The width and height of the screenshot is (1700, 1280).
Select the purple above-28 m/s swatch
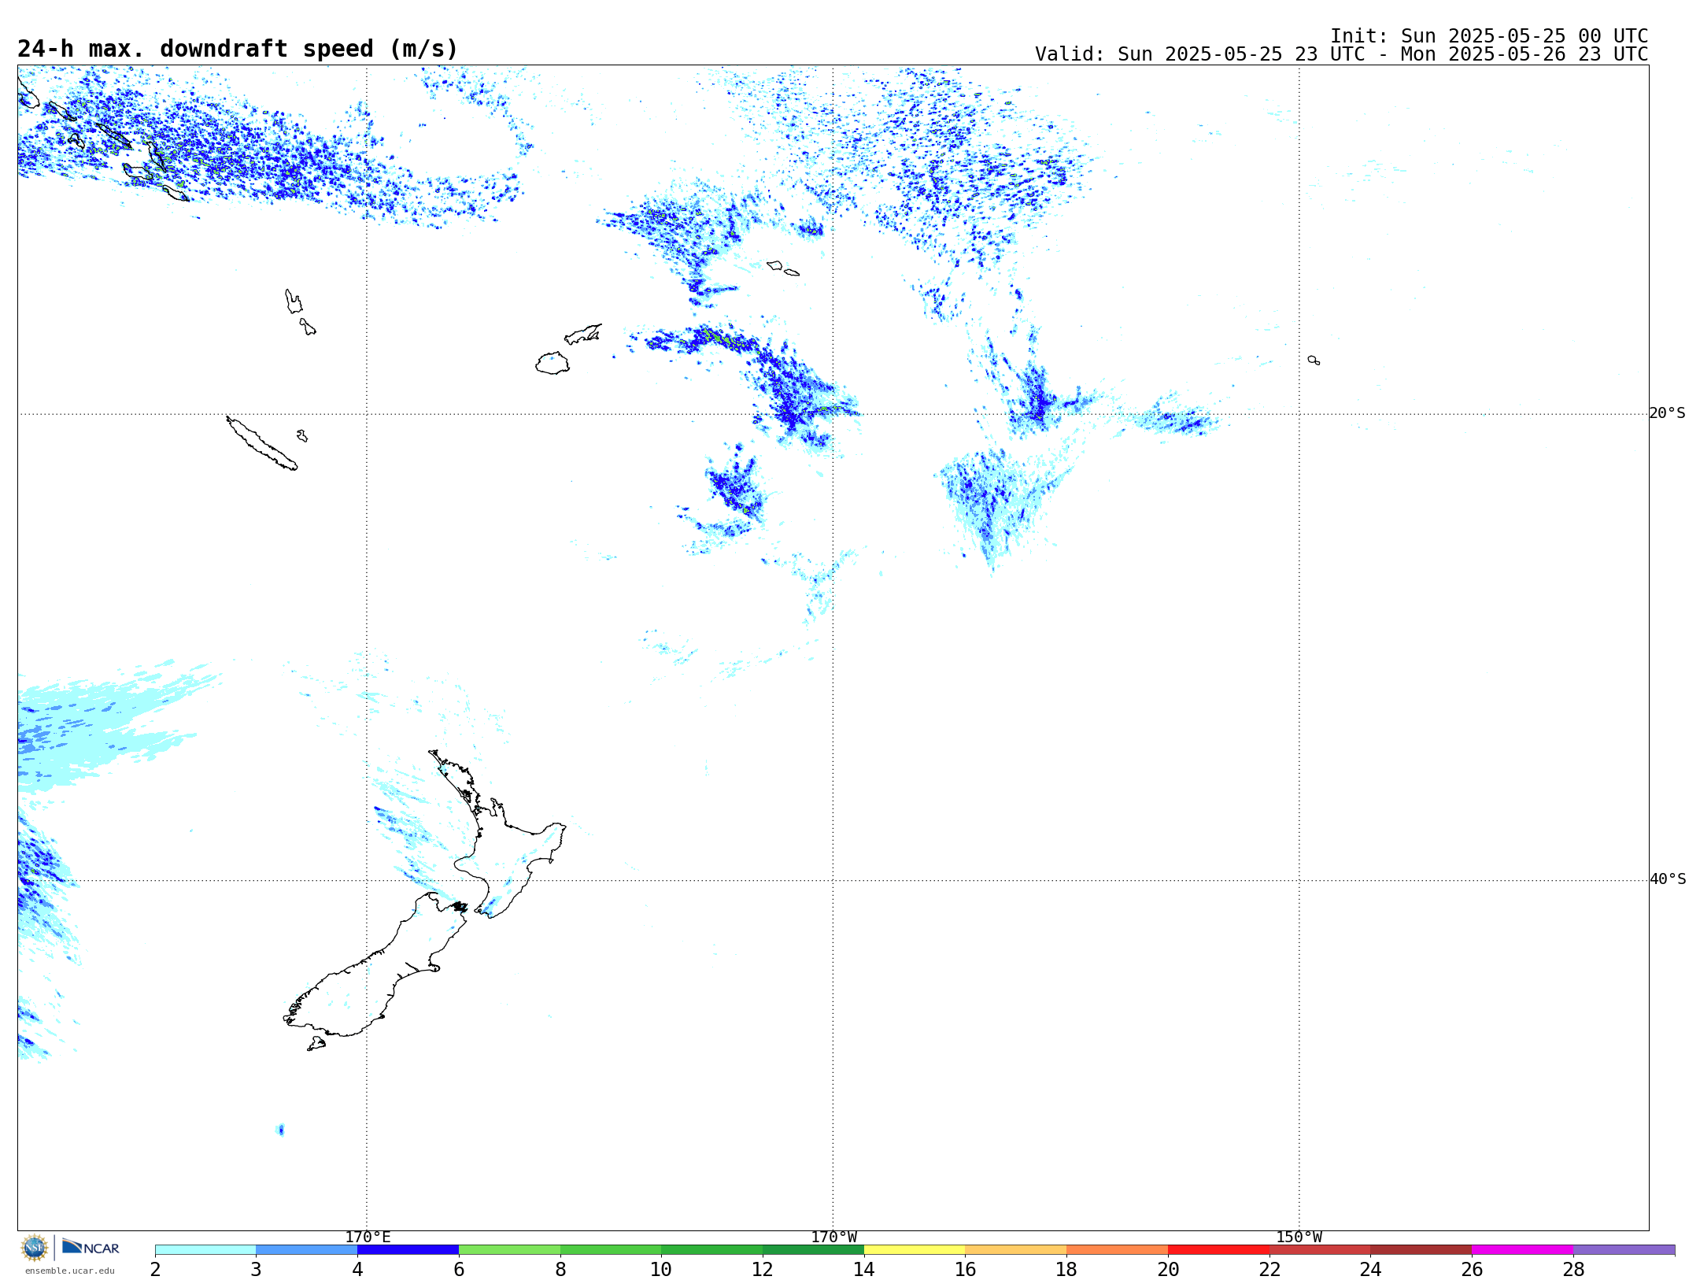(1624, 1250)
